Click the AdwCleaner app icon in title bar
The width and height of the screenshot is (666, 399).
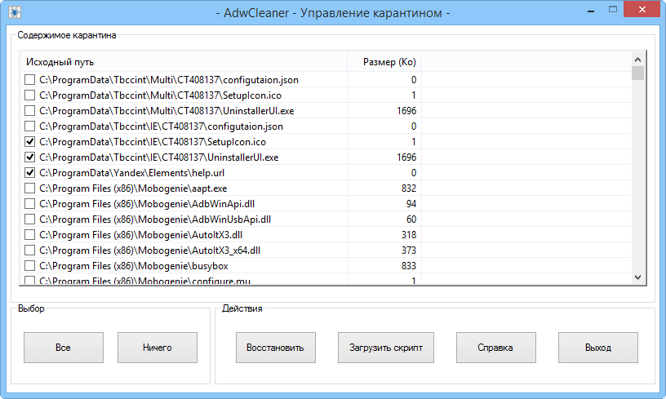pos(15,12)
